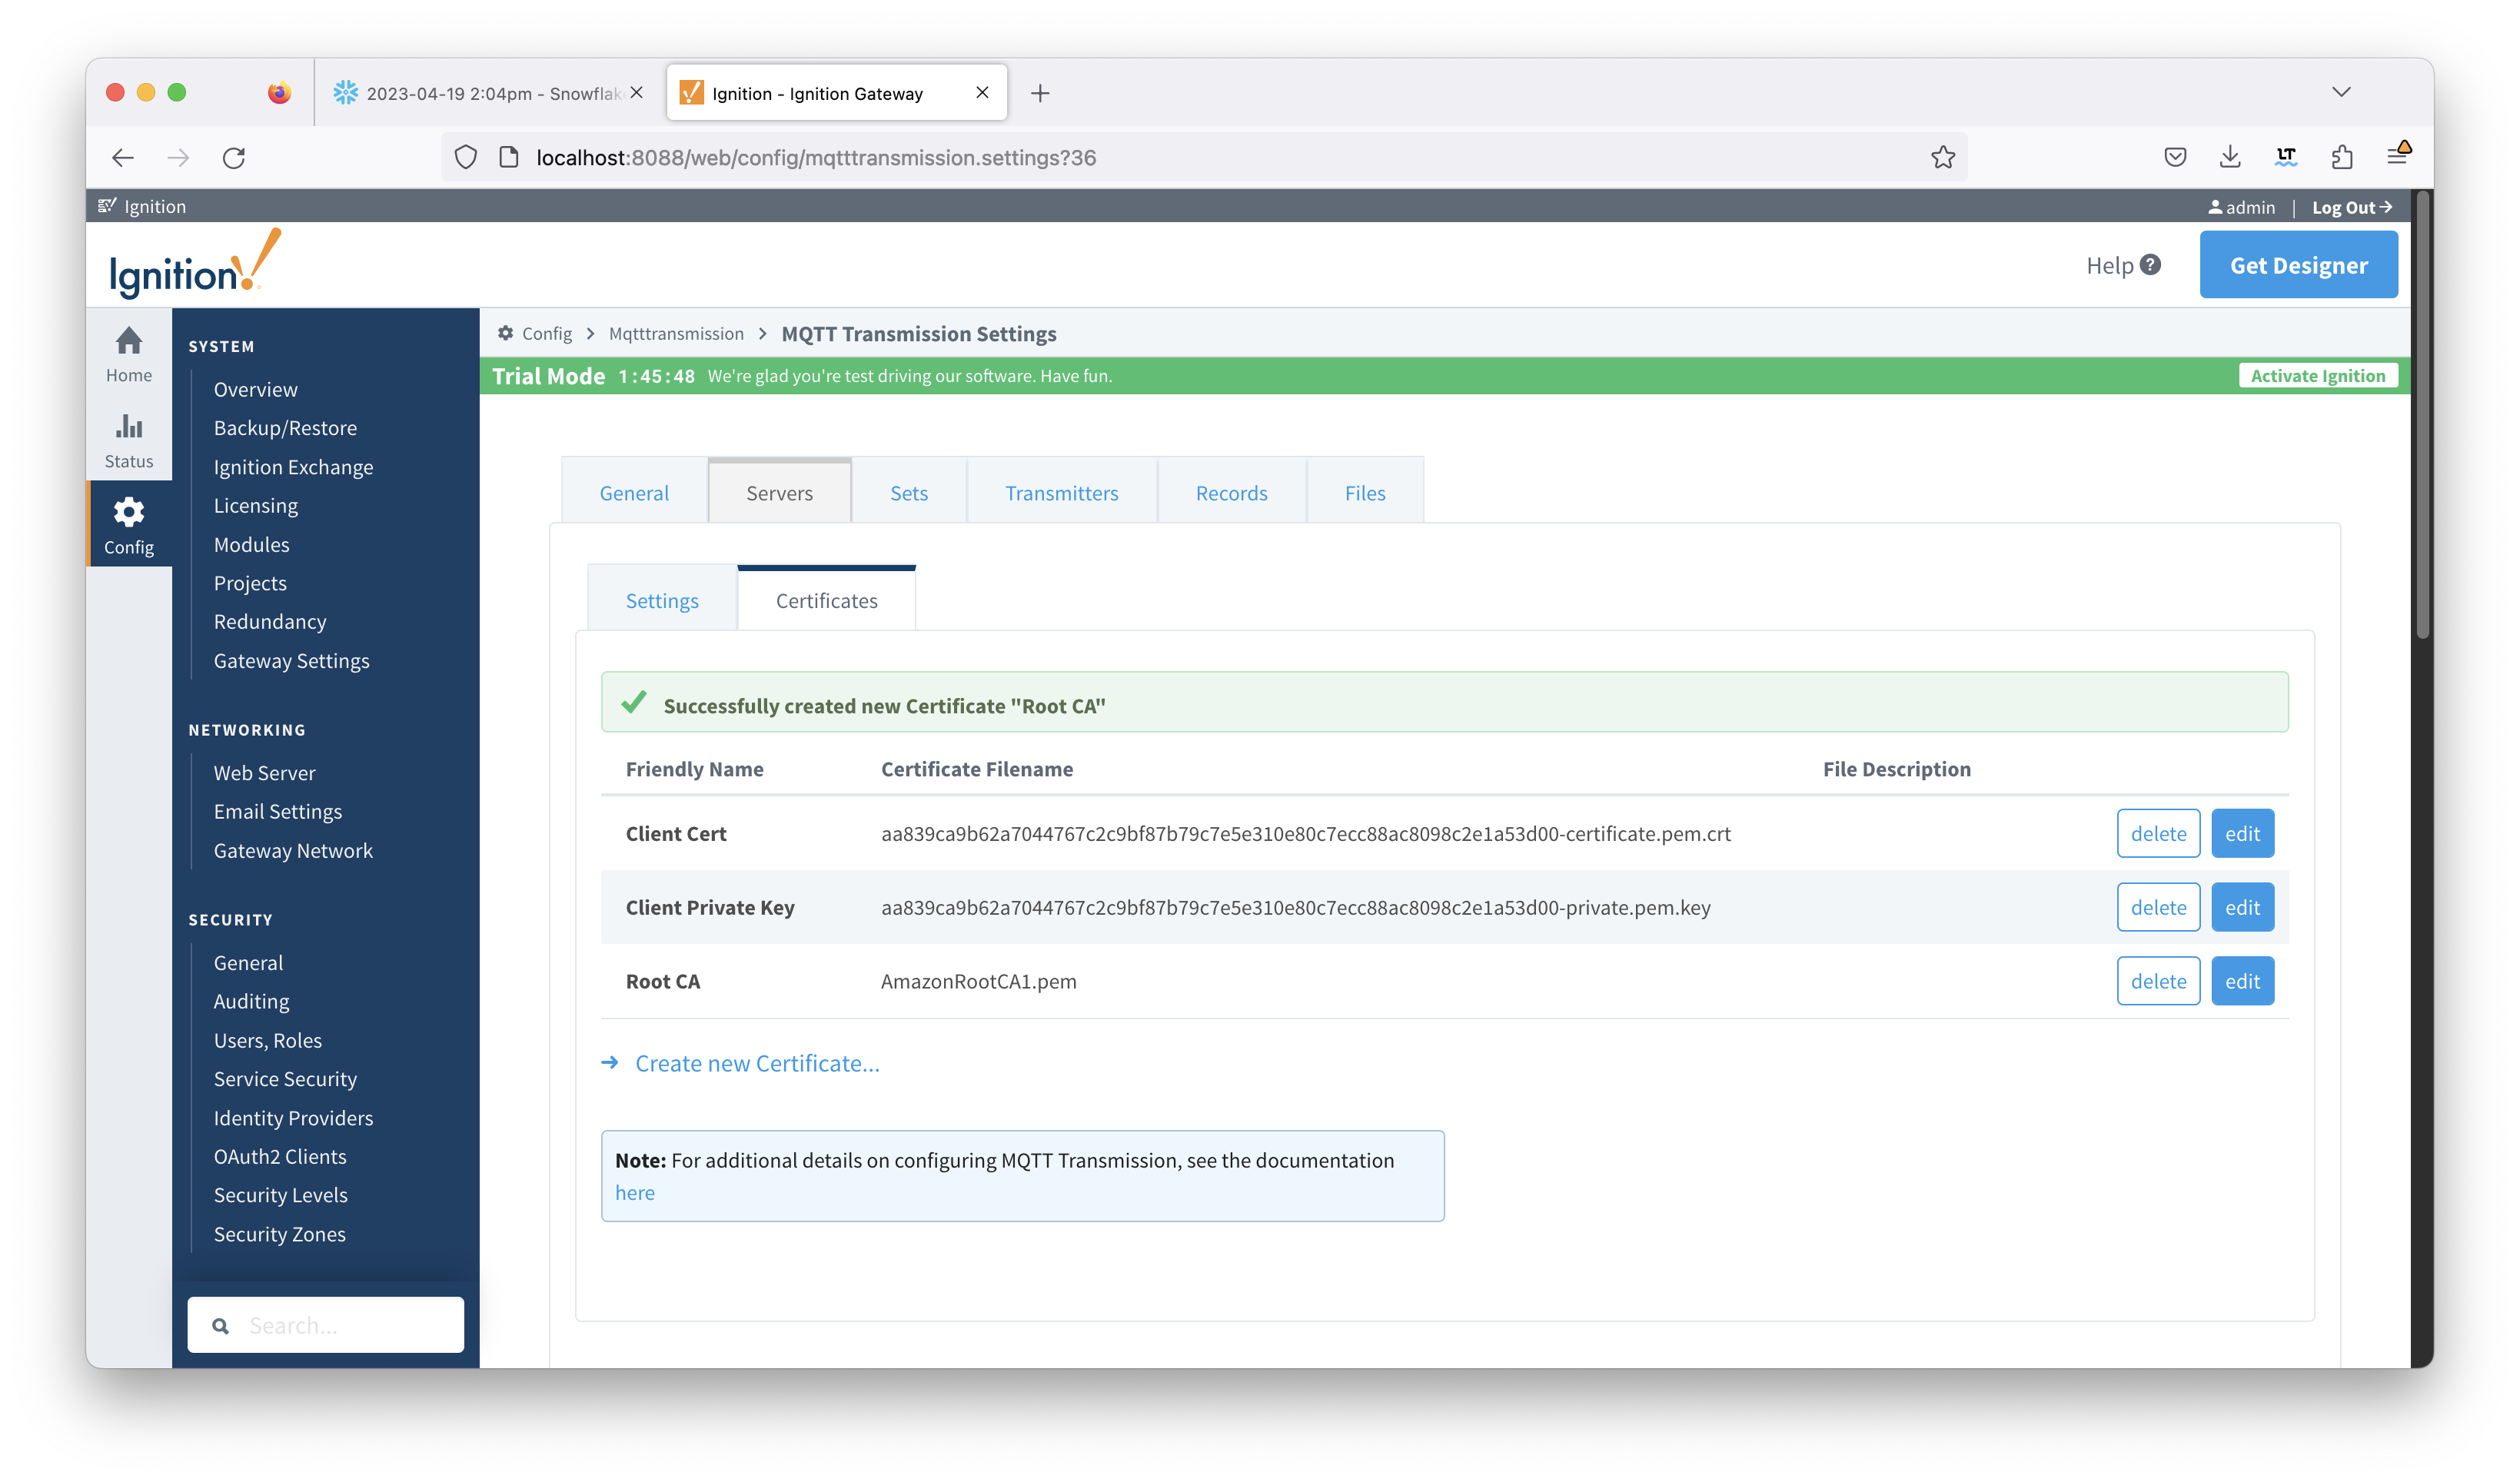Bookmark page with star icon
Image resolution: width=2520 pixels, height=1482 pixels.
(x=1942, y=157)
